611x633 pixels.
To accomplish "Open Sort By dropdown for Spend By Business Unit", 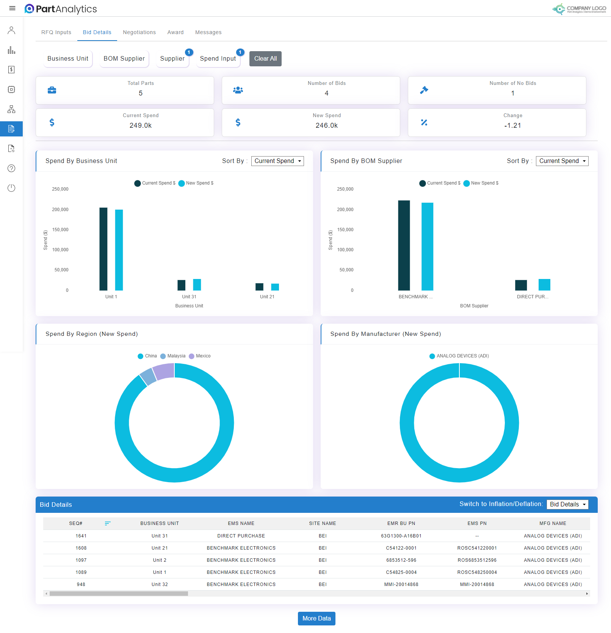I will [277, 161].
